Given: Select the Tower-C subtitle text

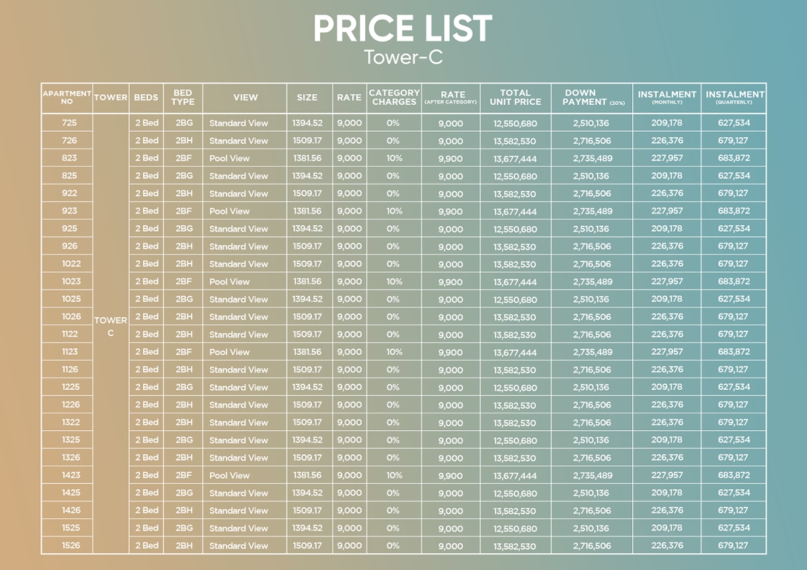Looking at the screenshot, I should (x=403, y=57).
